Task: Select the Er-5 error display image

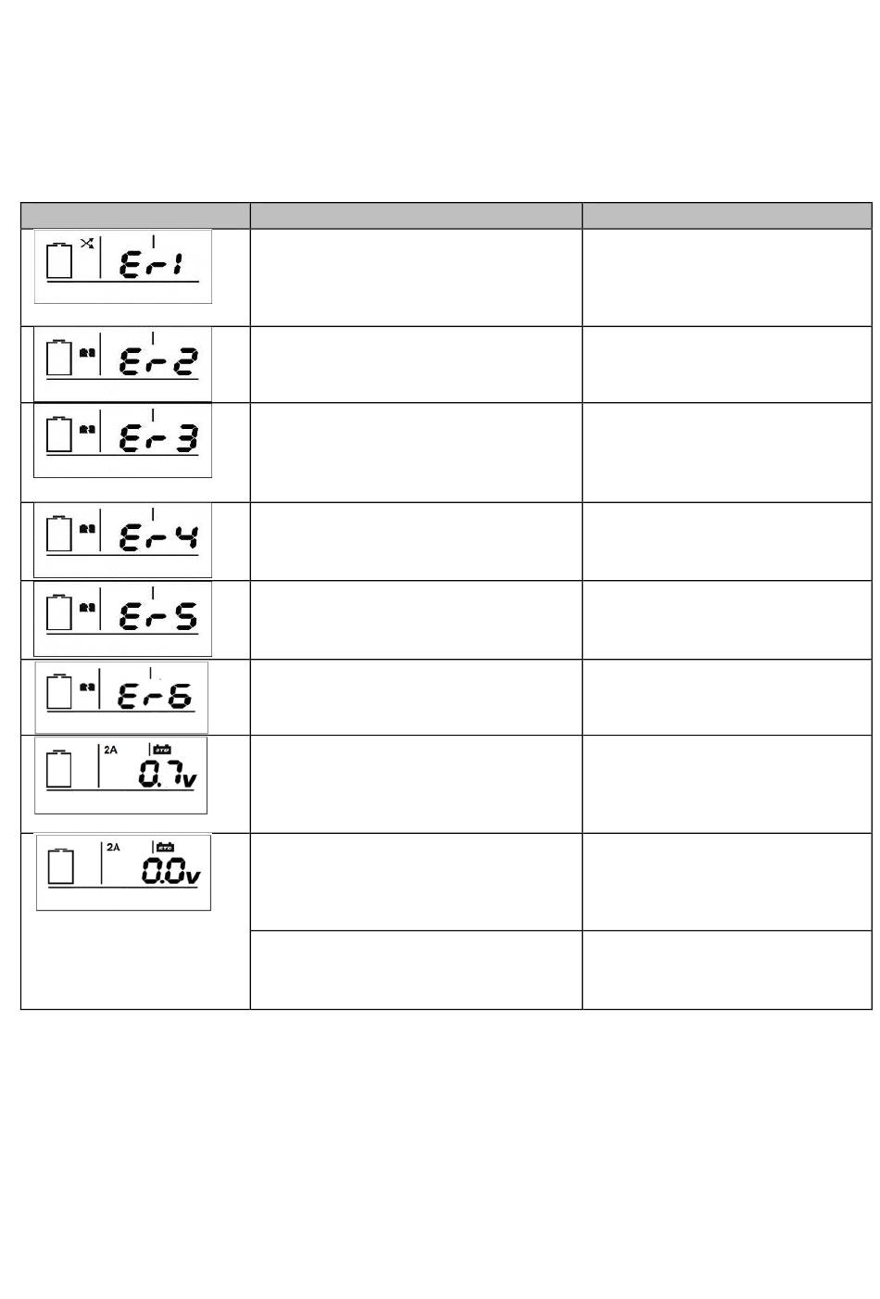Action: click(x=122, y=619)
